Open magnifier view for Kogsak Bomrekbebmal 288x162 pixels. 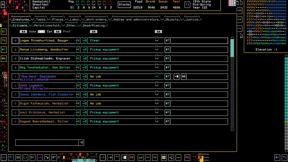pyautogui.click(x=85, y=121)
